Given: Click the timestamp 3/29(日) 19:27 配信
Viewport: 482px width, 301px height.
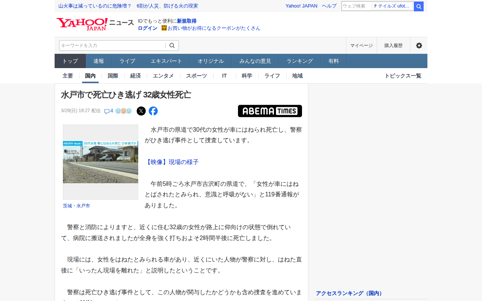Looking at the screenshot, I should 81,111.
